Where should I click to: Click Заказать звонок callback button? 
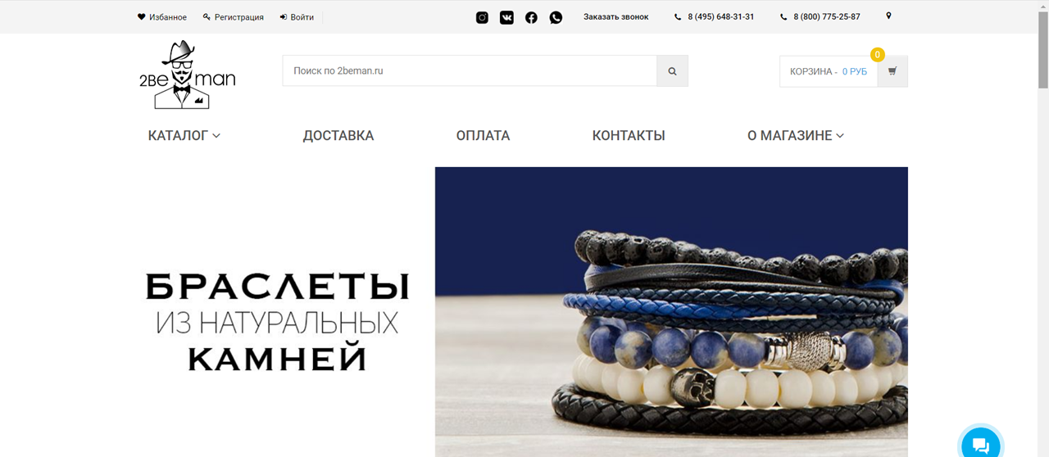(615, 17)
